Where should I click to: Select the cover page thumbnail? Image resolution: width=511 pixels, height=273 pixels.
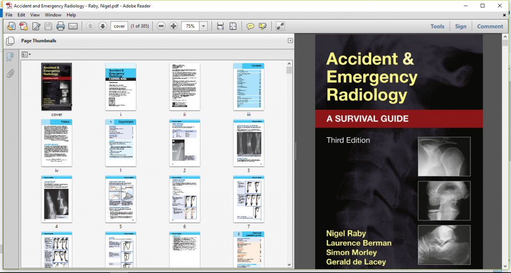tap(57, 87)
